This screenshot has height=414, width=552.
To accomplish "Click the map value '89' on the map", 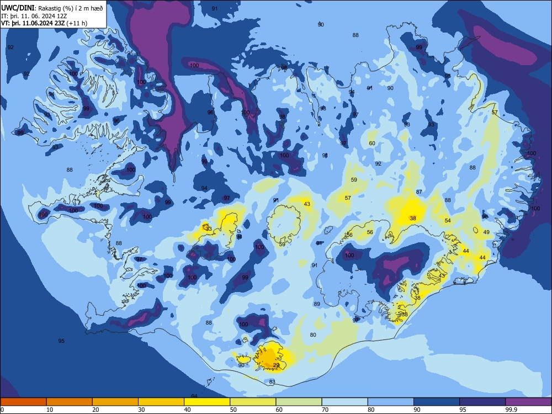I will coord(317,304).
